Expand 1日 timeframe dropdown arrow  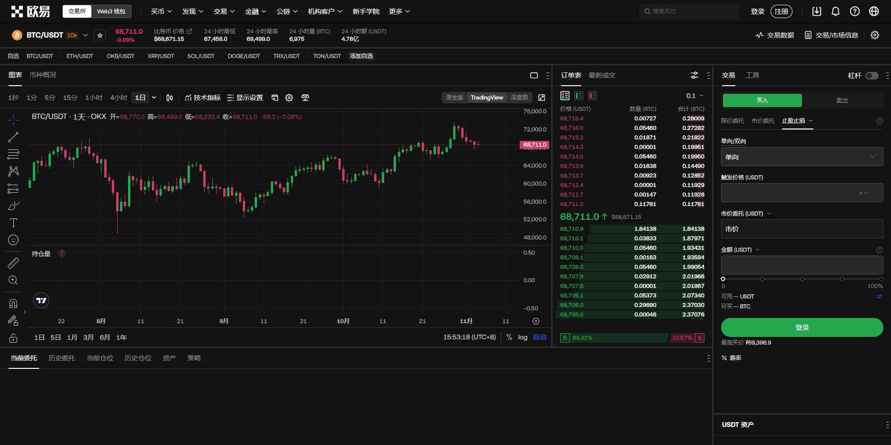(154, 98)
